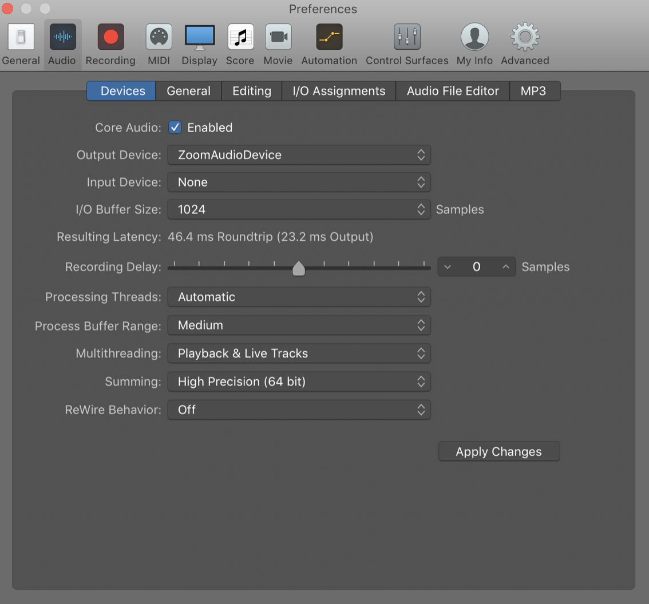Image resolution: width=649 pixels, height=604 pixels.
Task: Open General preferences pane icon
Action: click(21, 37)
